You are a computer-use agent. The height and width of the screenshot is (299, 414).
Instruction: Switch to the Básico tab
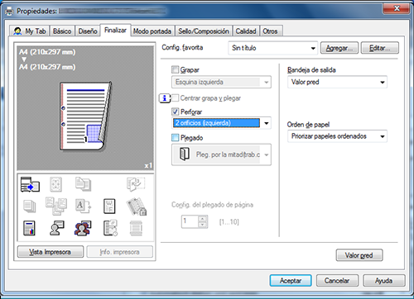62,31
